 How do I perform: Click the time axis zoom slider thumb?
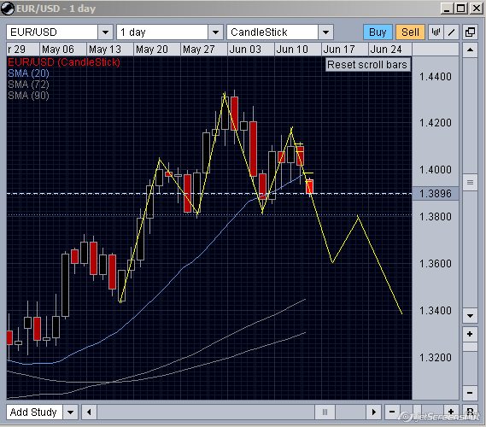point(417,412)
